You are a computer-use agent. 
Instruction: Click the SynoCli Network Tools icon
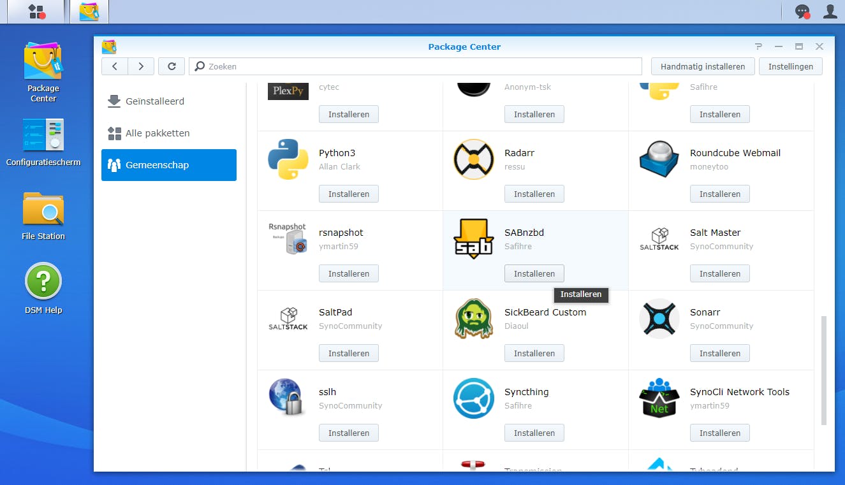pyautogui.click(x=659, y=398)
